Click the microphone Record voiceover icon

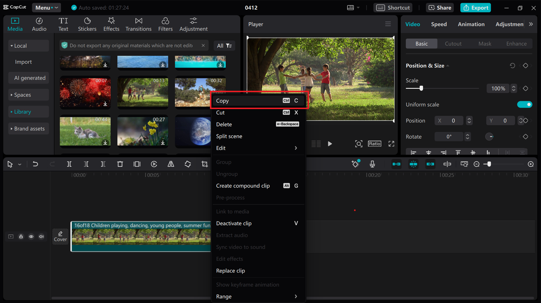click(372, 164)
